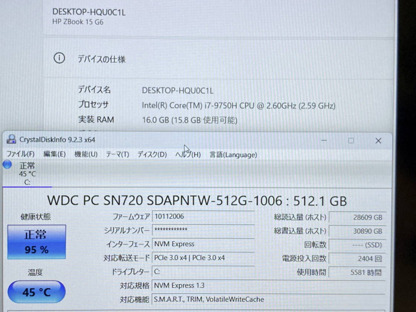Close the CrystalDiskInfo window

point(378,141)
